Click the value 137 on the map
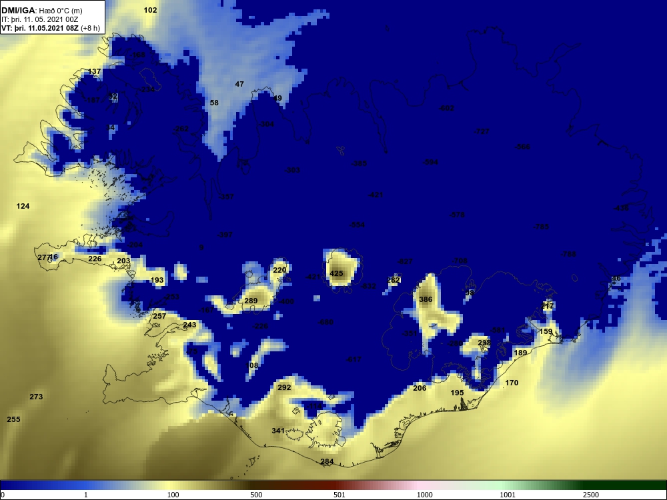This screenshot has height=500, width=667. [x=94, y=71]
